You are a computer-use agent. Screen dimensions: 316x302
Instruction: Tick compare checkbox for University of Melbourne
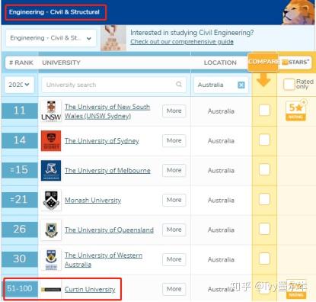point(264,169)
